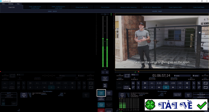
Task: Open the Help menu
Action: (18, 4)
